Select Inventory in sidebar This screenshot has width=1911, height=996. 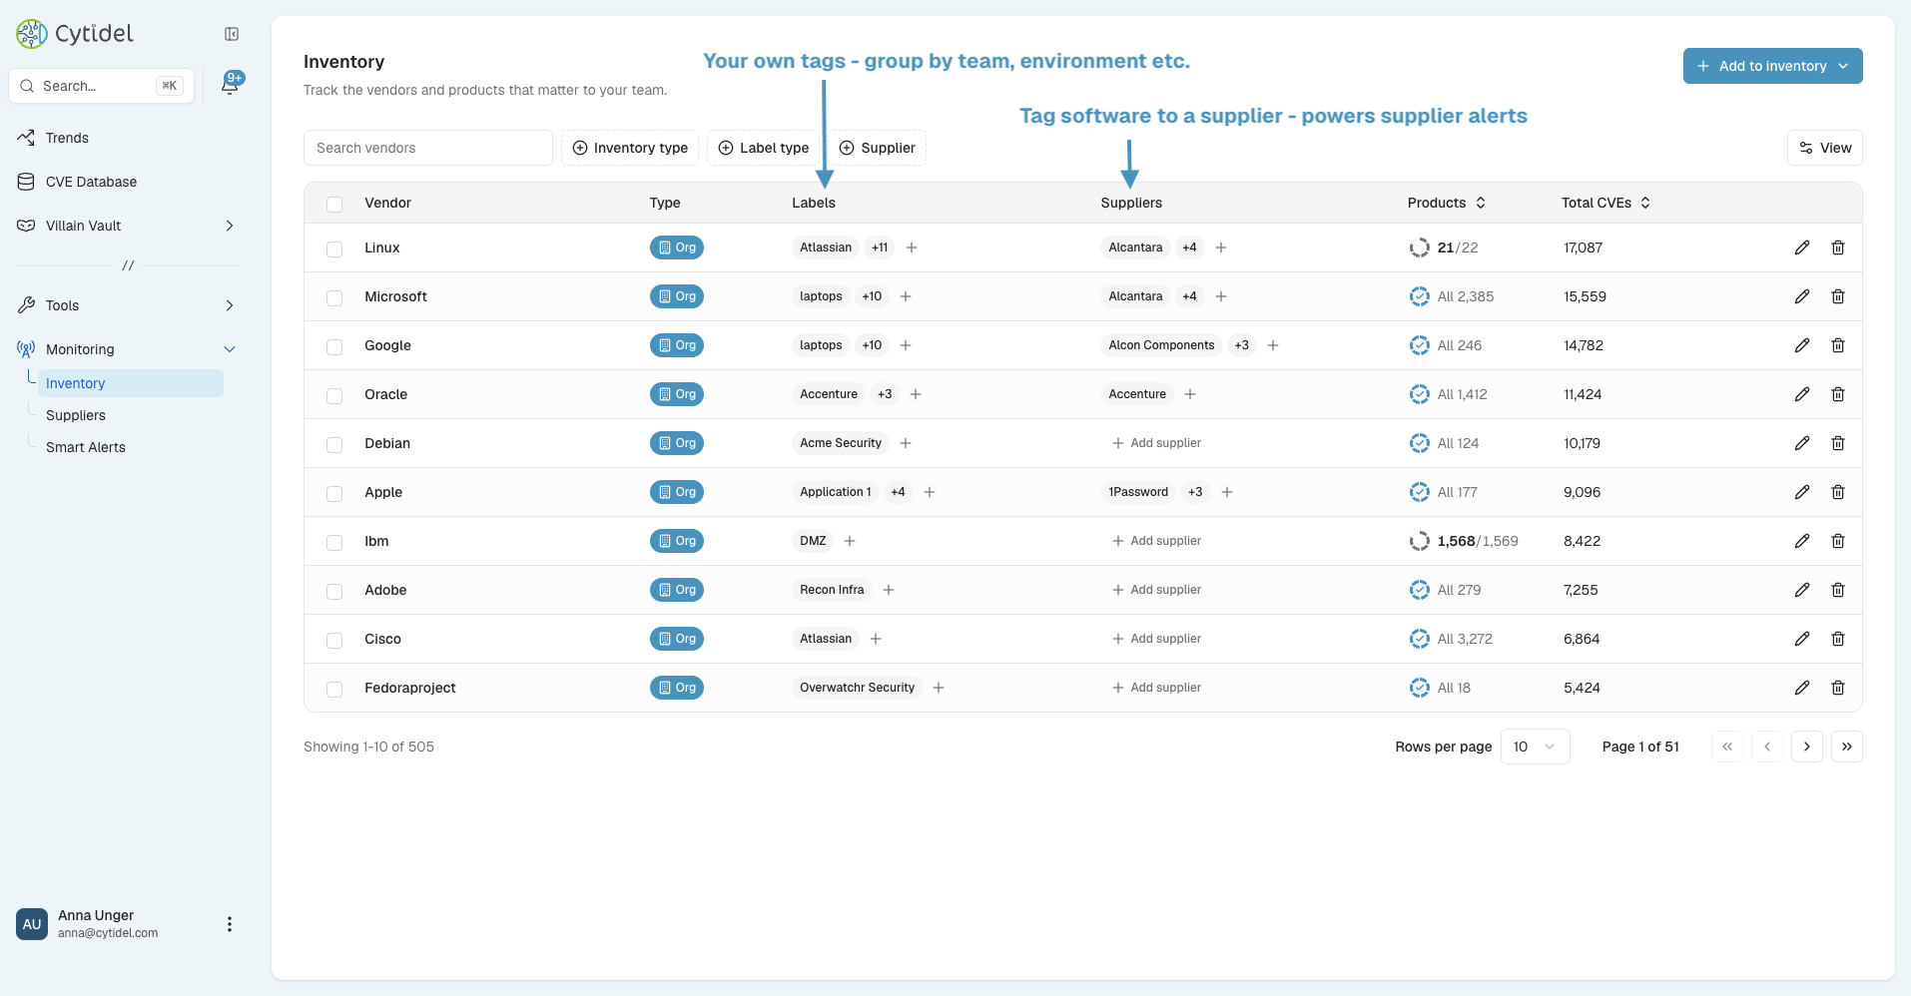(131, 383)
